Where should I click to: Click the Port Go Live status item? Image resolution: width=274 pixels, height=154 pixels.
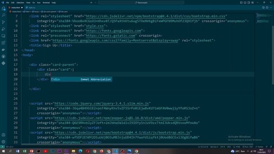point(248,147)
